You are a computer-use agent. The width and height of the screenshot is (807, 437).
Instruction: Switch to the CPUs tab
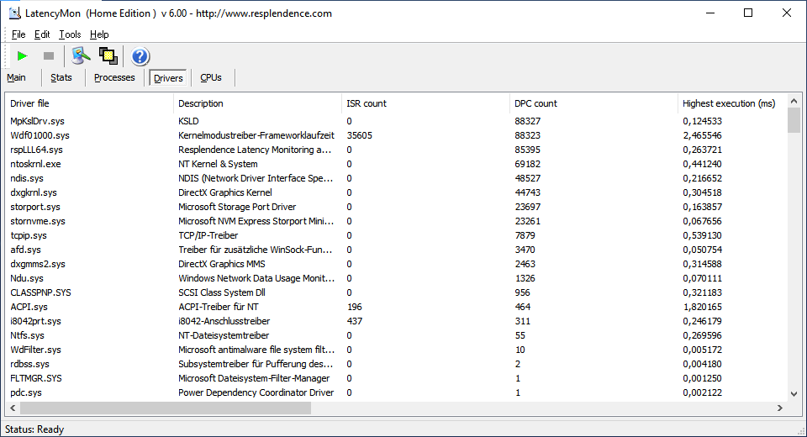pos(211,77)
